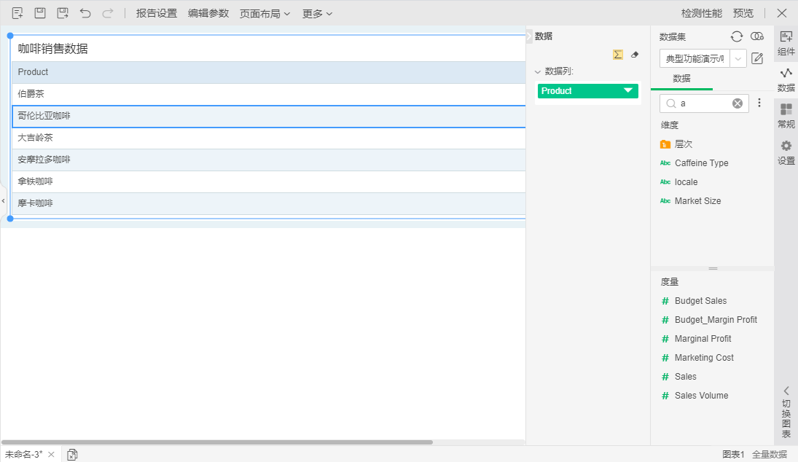The image size is (798, 462).
Task: Open the 页面布局 dropdown menu
Action: (265, 13)
